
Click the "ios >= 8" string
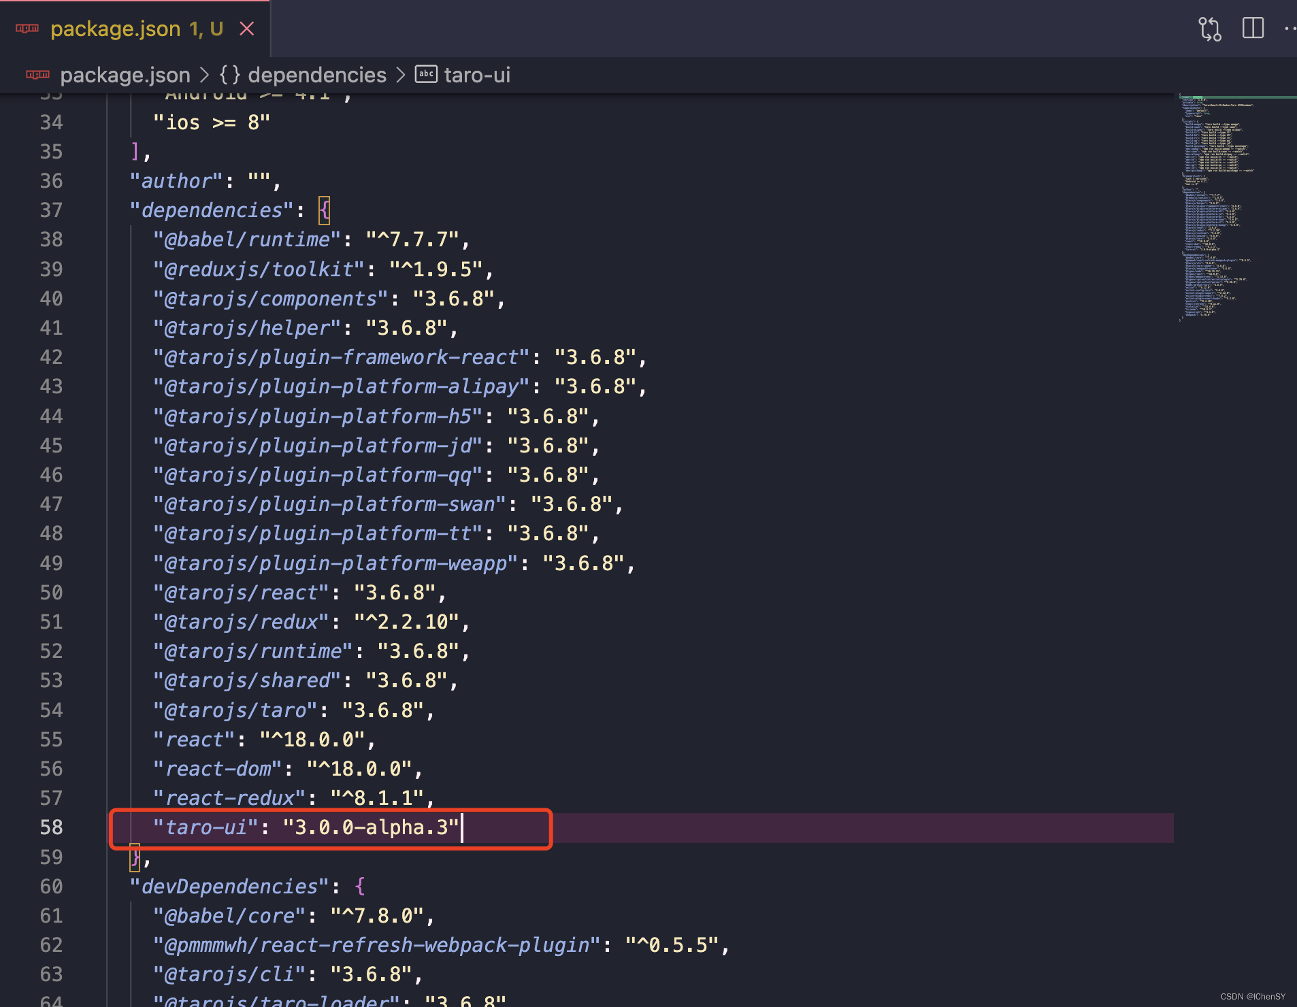coord(212,122)
